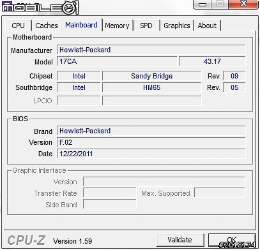Click the Motherboard group heading
Screen dimensions: 260x250
32,37
